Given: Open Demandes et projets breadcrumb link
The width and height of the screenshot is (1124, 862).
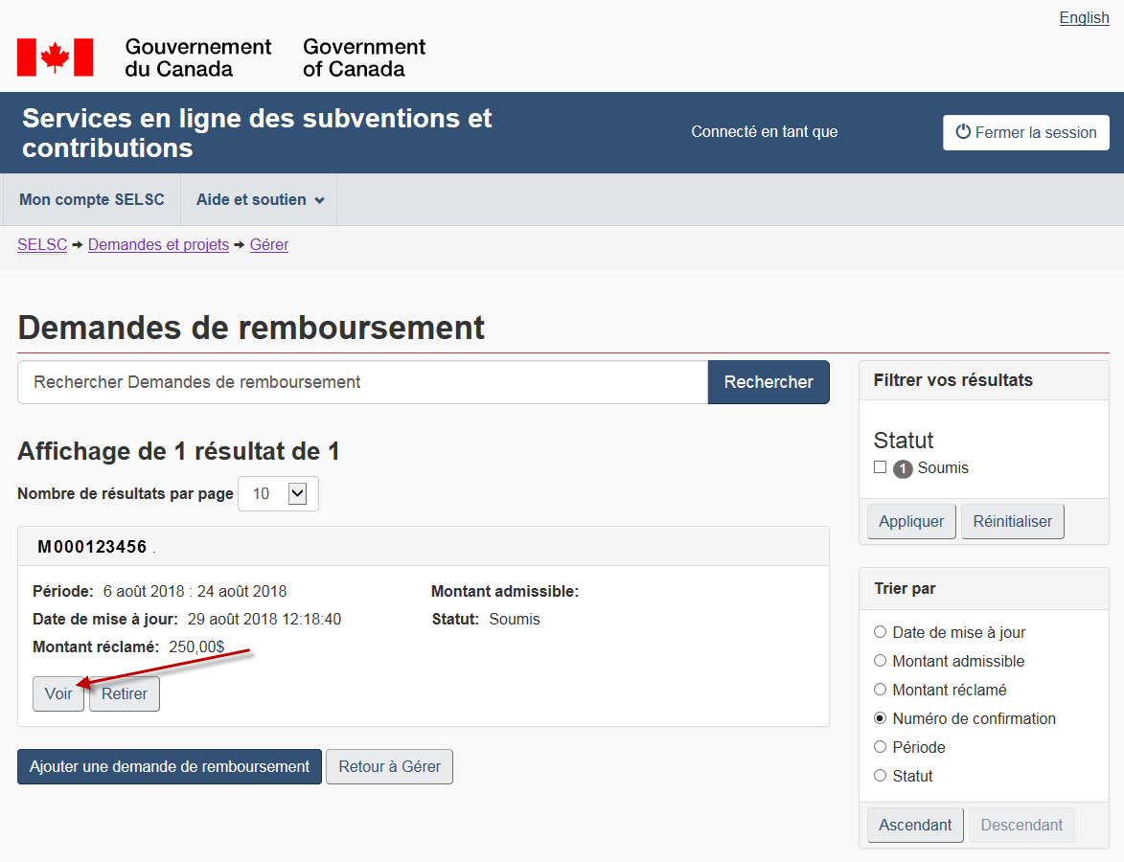Looking at the screenshot, I should point(158,245).
